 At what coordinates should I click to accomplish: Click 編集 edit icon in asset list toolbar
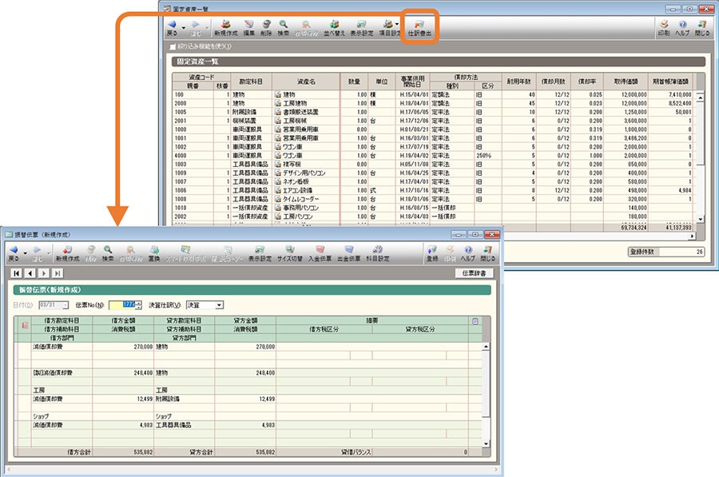pos(248,27)
